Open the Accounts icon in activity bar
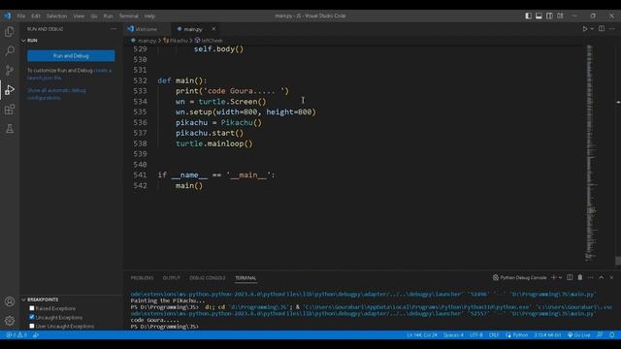 coord(10,301)
